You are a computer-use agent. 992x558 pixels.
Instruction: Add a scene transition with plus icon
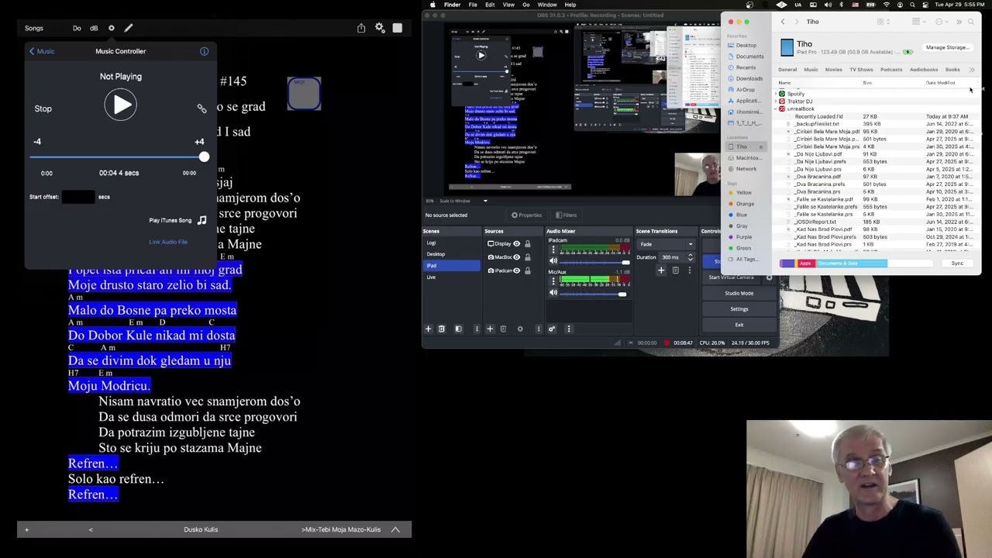click(x=661, y=270)
